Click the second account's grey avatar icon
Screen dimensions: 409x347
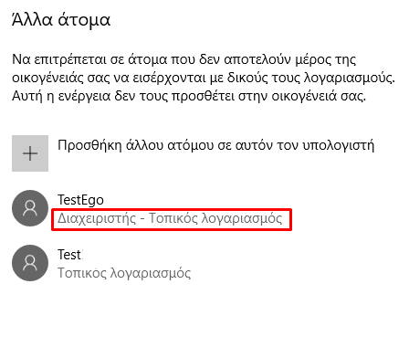click(30, 263)
